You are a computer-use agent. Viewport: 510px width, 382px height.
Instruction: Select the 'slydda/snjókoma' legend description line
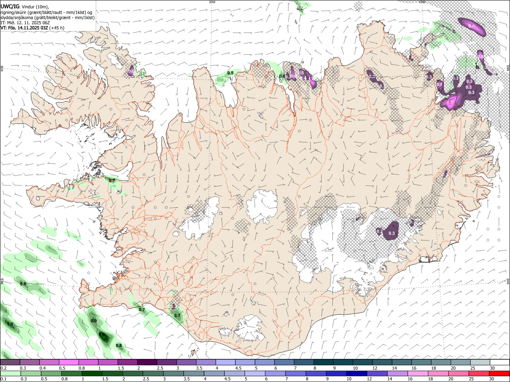pos(47,18)
